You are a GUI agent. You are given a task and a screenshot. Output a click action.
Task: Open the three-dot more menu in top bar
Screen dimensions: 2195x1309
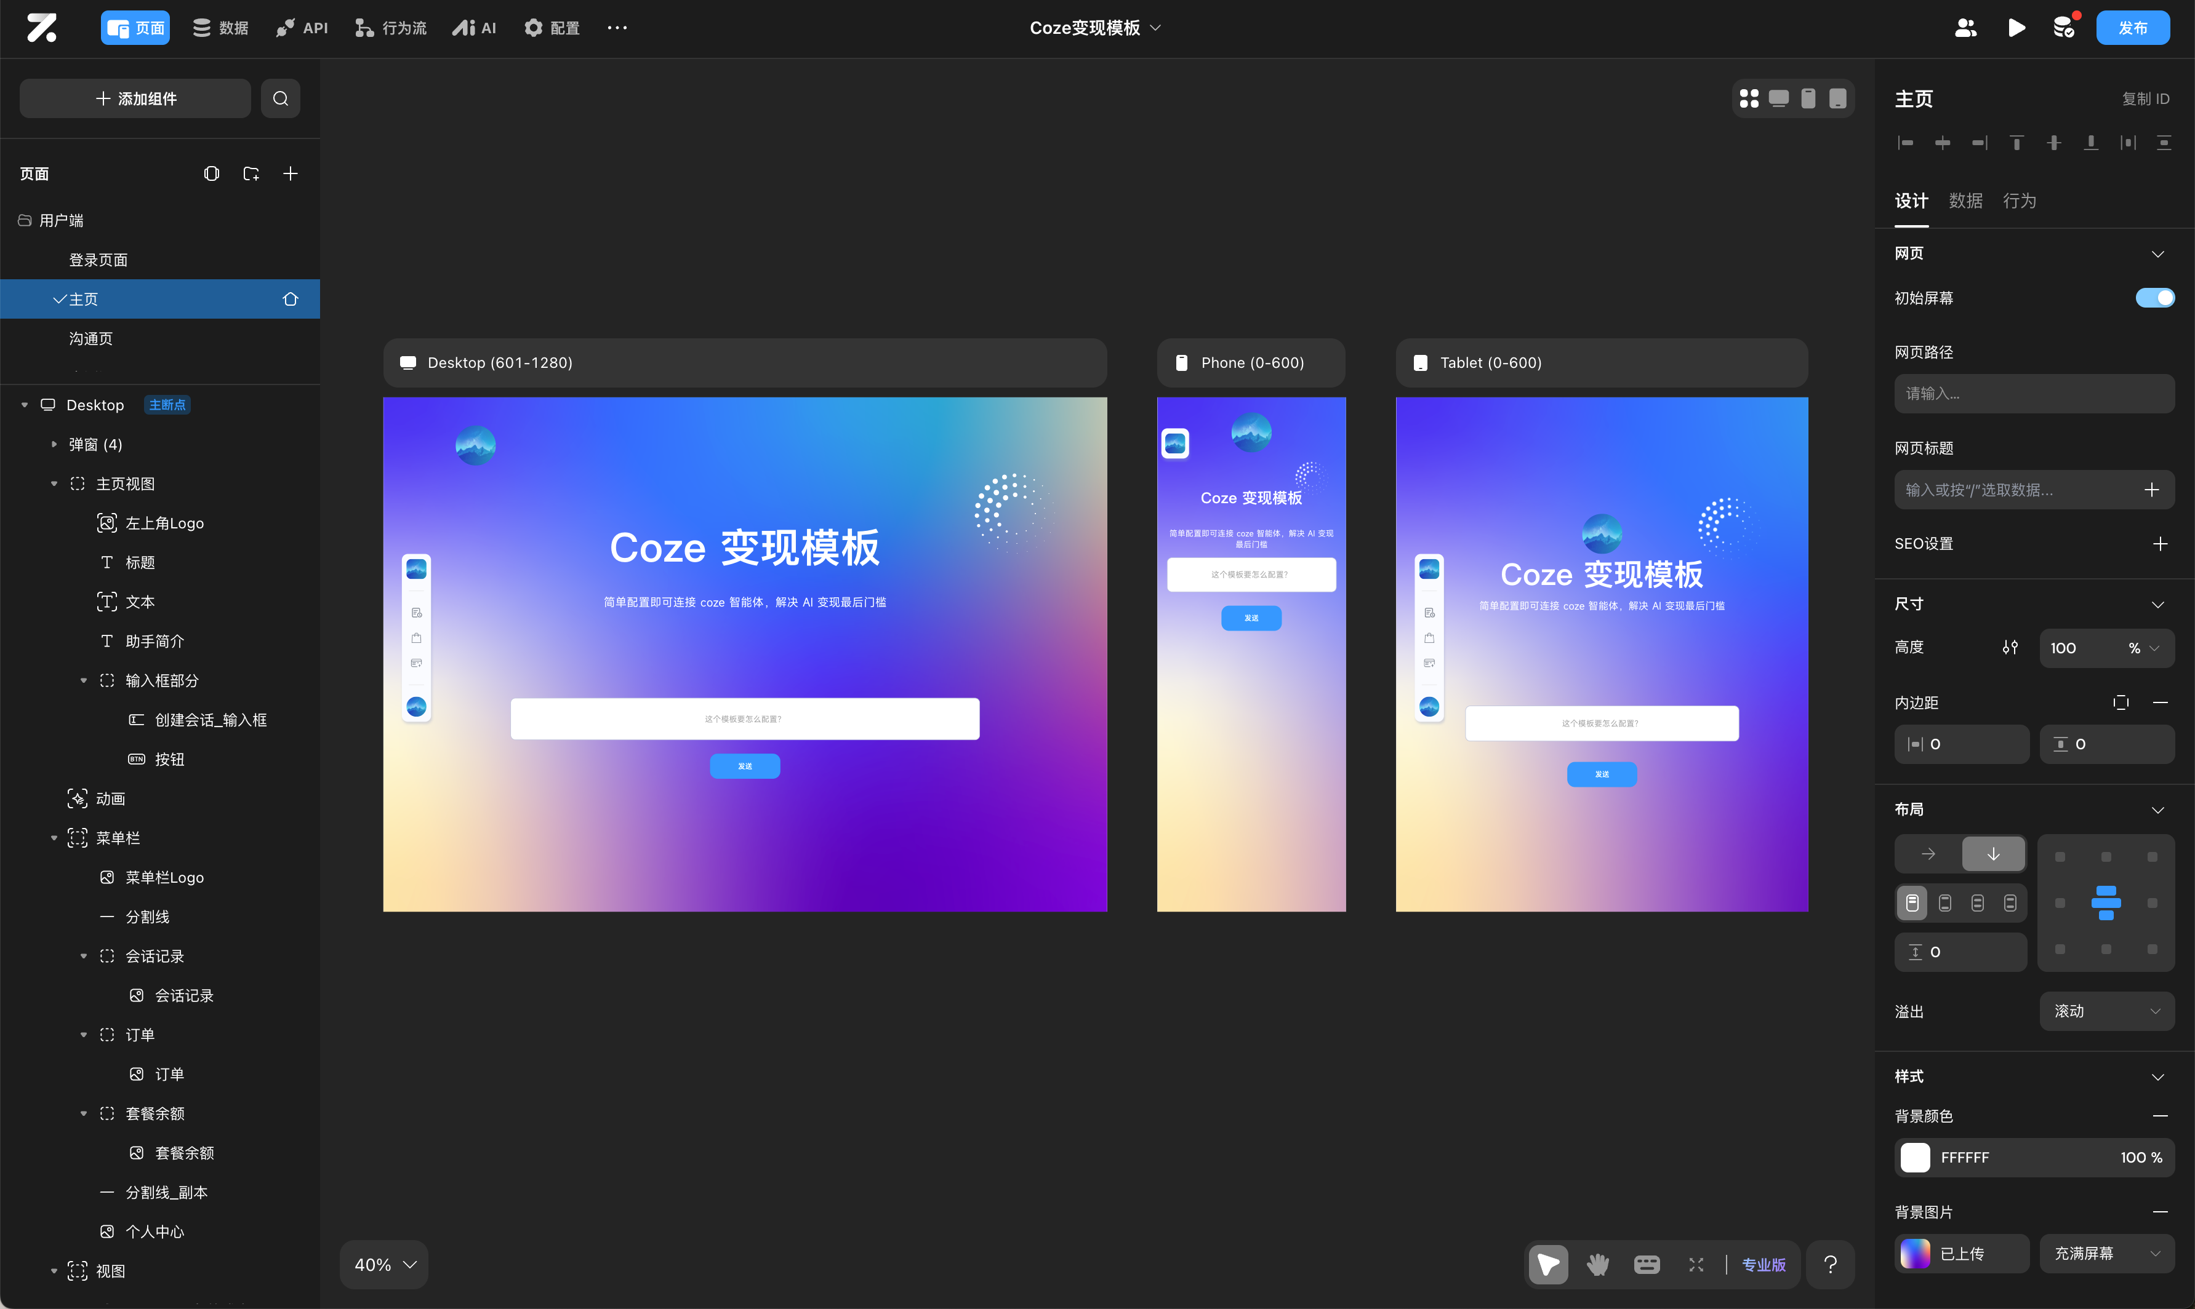[617, 28]
